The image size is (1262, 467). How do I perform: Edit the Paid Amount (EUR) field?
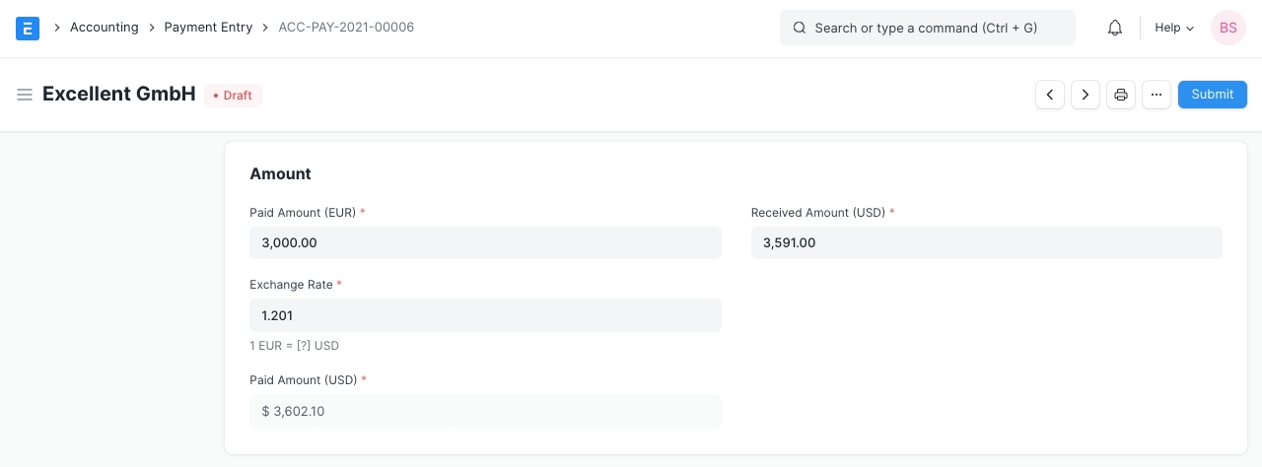tap(485, 242)
